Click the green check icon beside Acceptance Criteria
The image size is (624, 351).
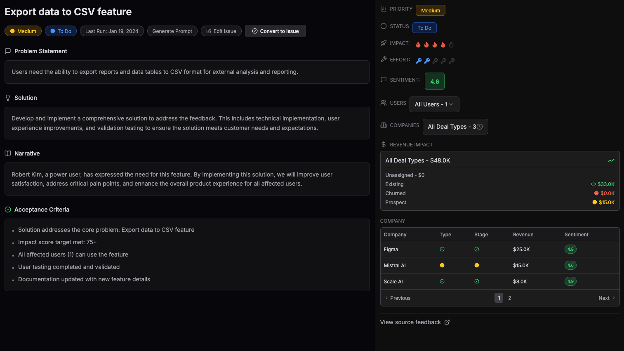click(8, 210)
